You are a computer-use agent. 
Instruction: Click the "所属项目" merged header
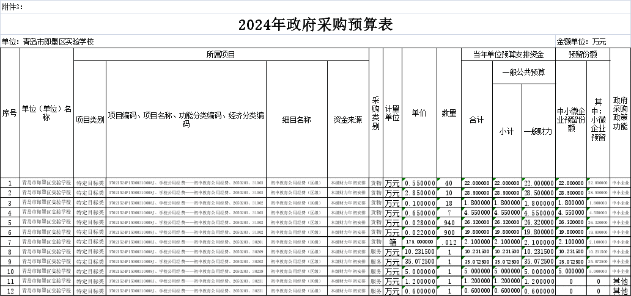[221, 55]
